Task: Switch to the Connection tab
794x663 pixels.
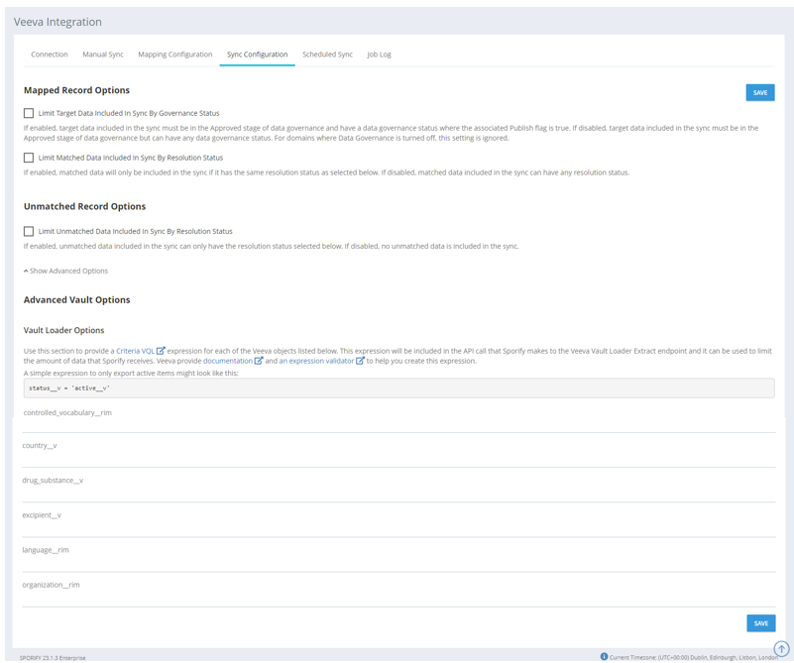Action: 50,55
